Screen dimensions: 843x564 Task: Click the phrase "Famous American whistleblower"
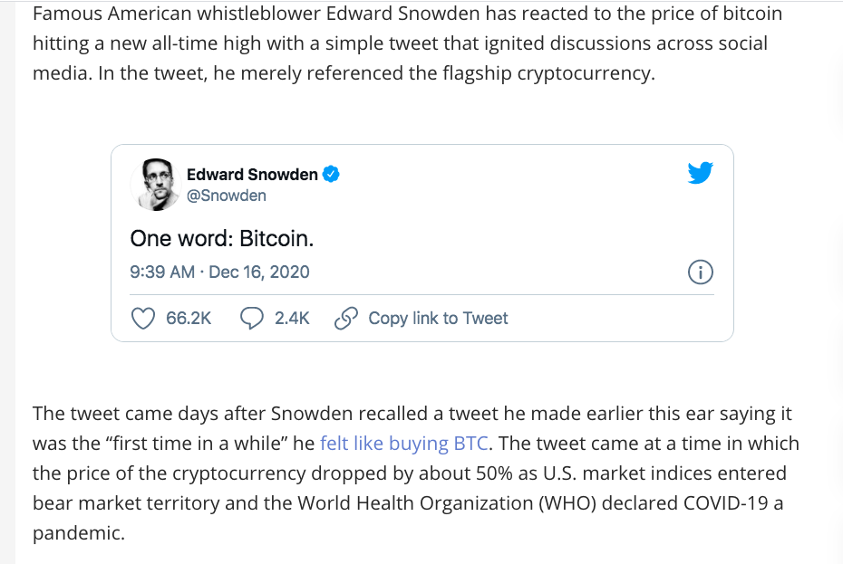point(161,14)
